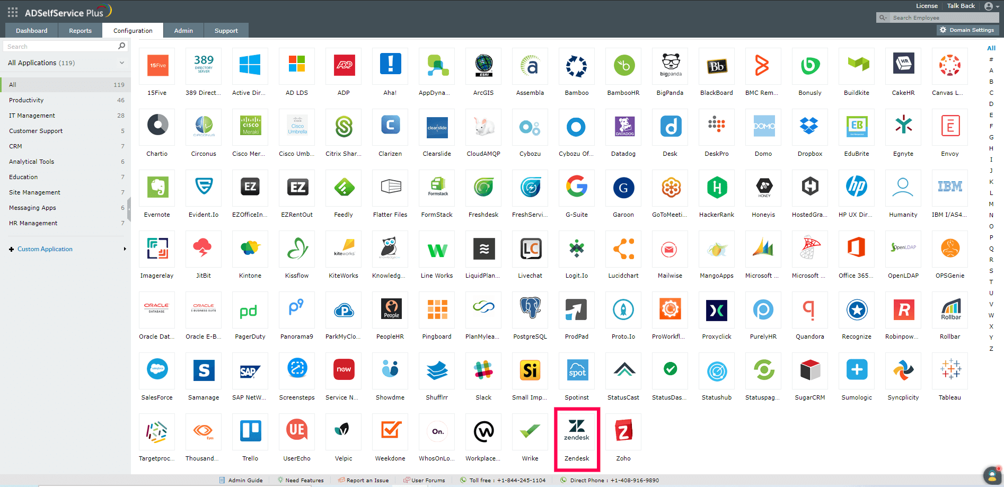Select the ADP app icon
Screen dimensions: 1004x487
click(x=344, y=66)
